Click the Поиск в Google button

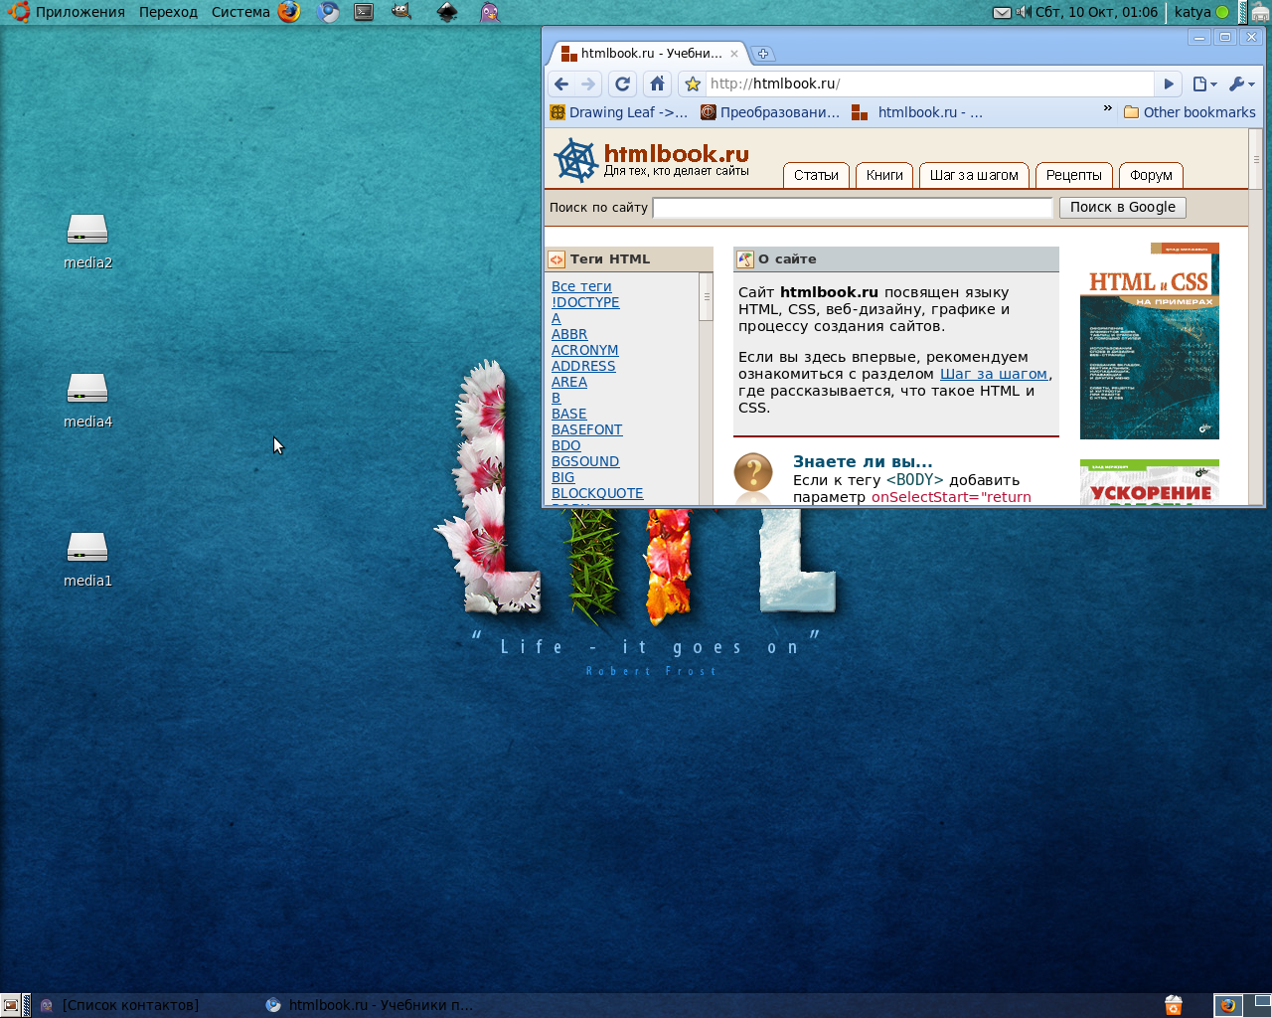pos(1122,207)
